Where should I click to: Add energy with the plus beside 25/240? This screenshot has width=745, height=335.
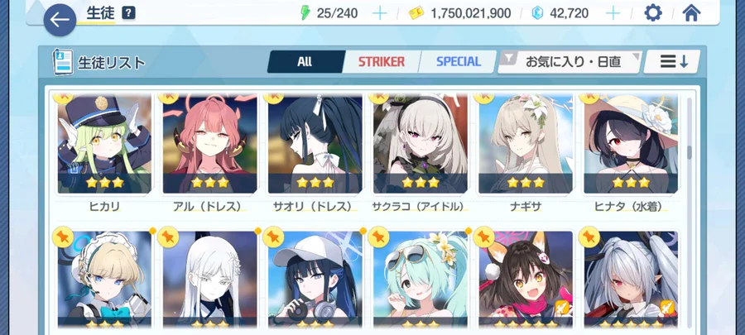click(x=380, y=13)
